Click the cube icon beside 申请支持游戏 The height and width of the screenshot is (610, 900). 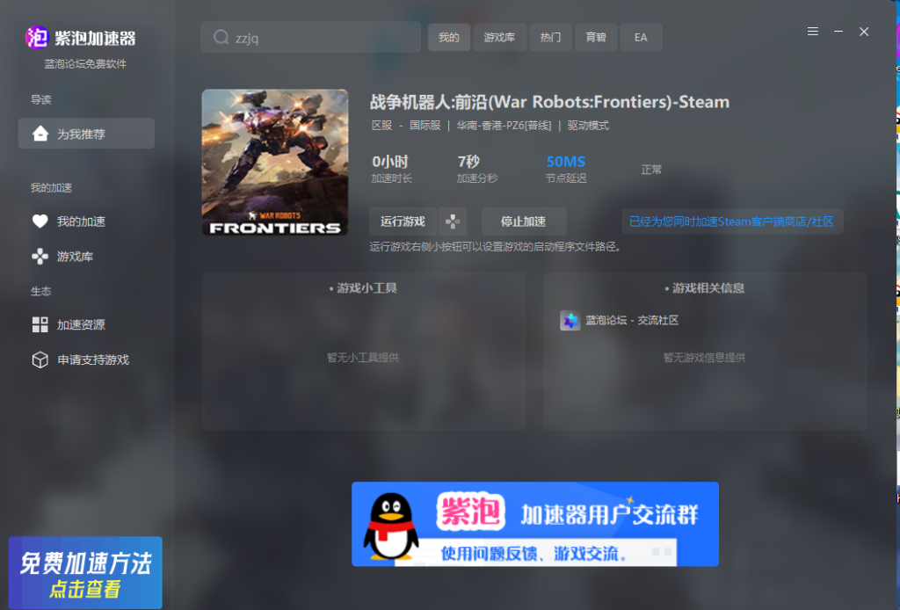click(40, 359)
